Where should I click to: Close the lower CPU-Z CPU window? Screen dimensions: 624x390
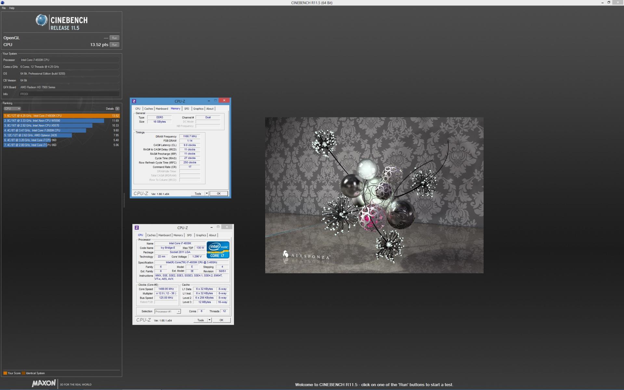[x=227, y=227]
